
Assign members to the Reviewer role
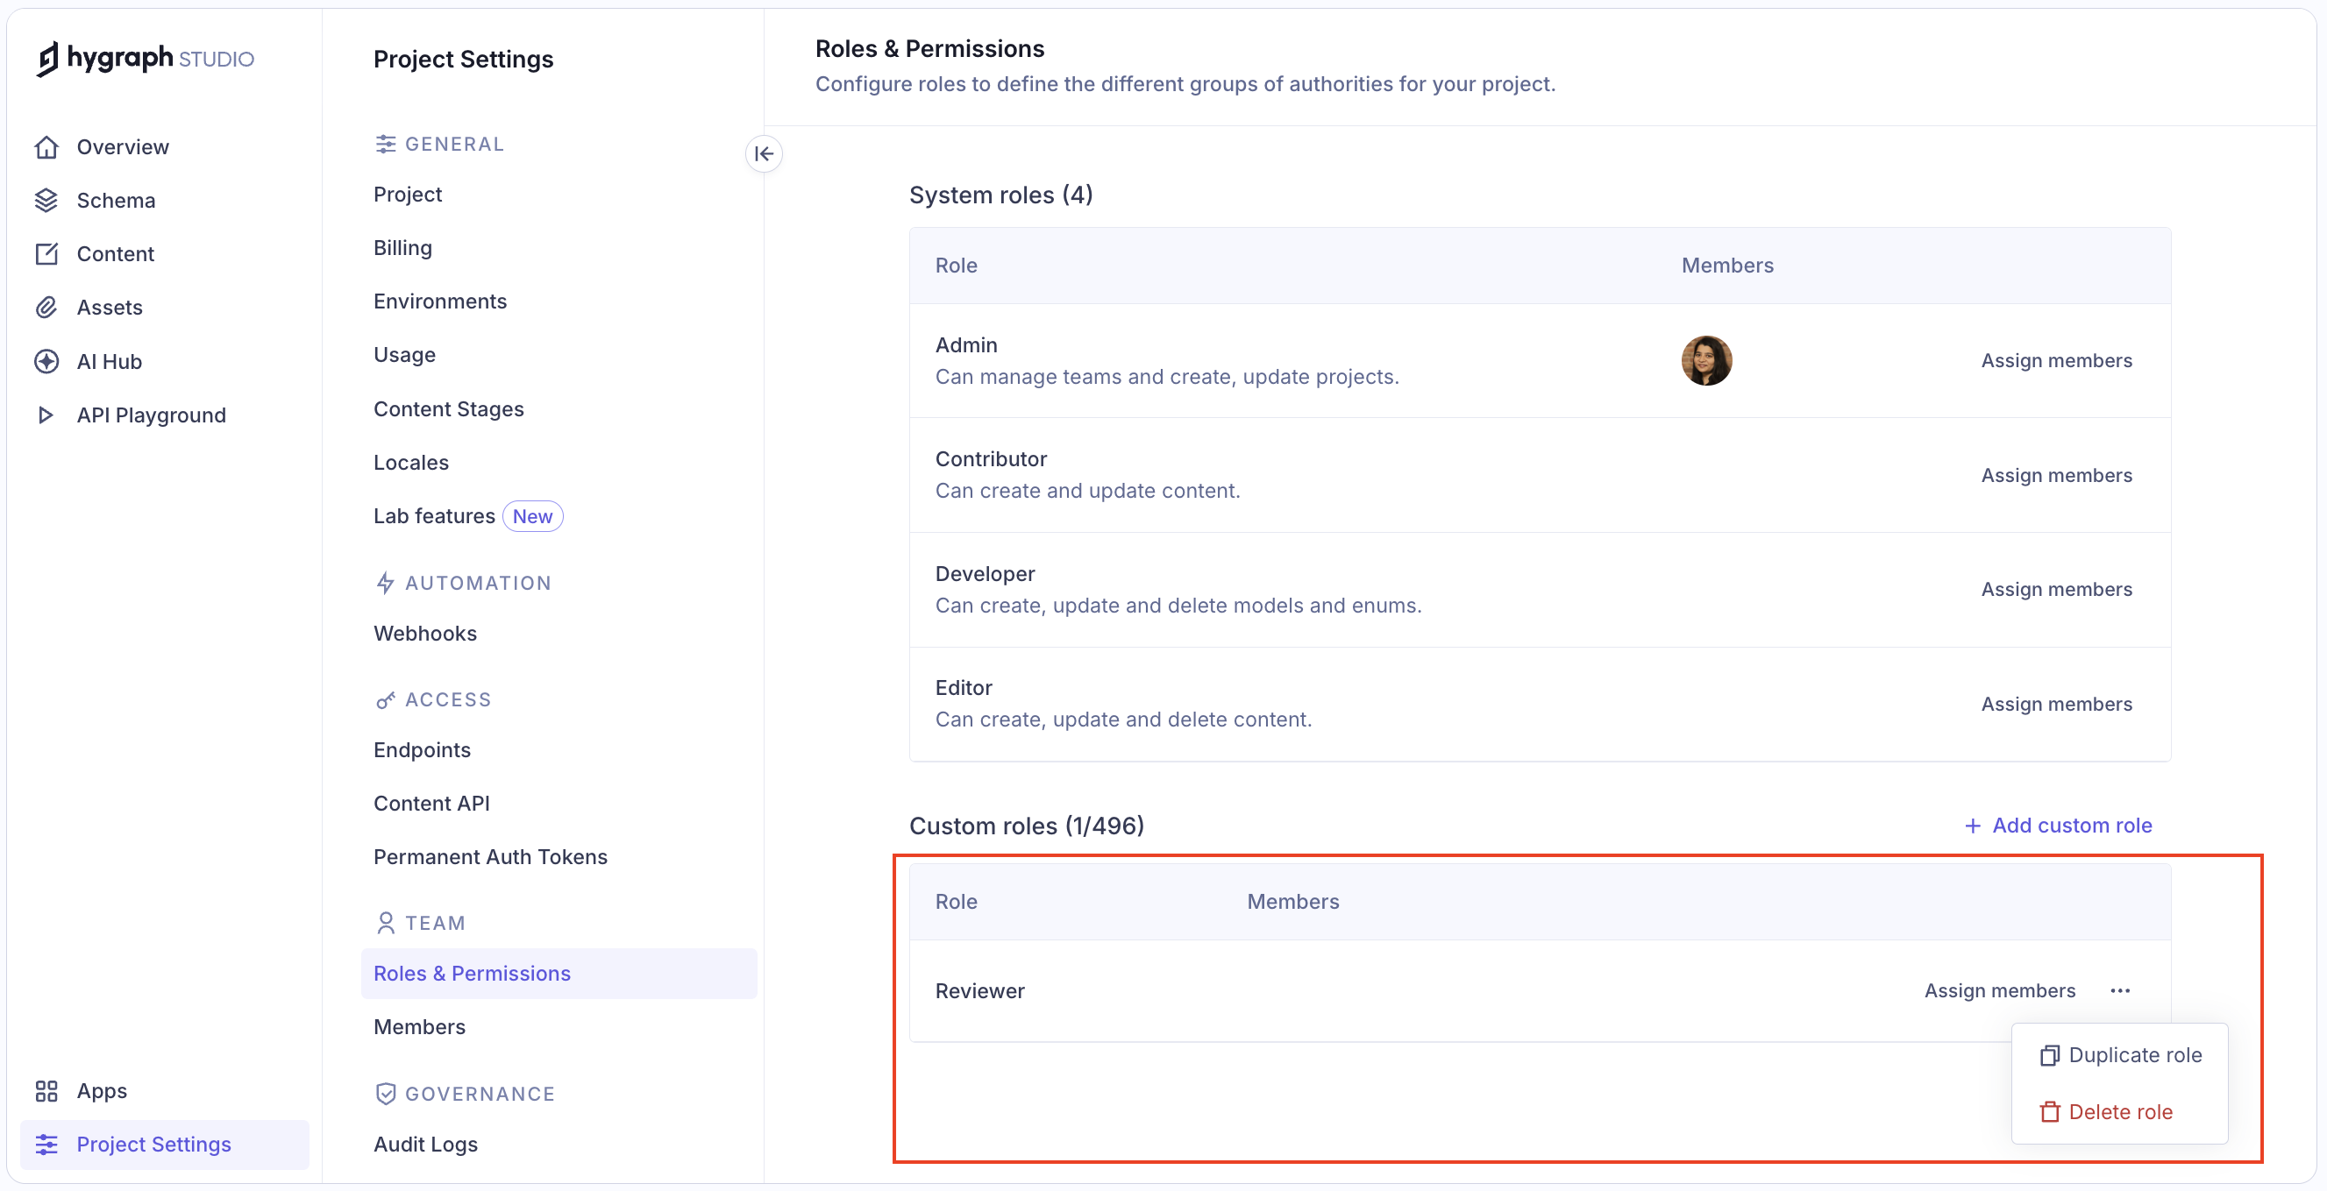click(1999, 990)
